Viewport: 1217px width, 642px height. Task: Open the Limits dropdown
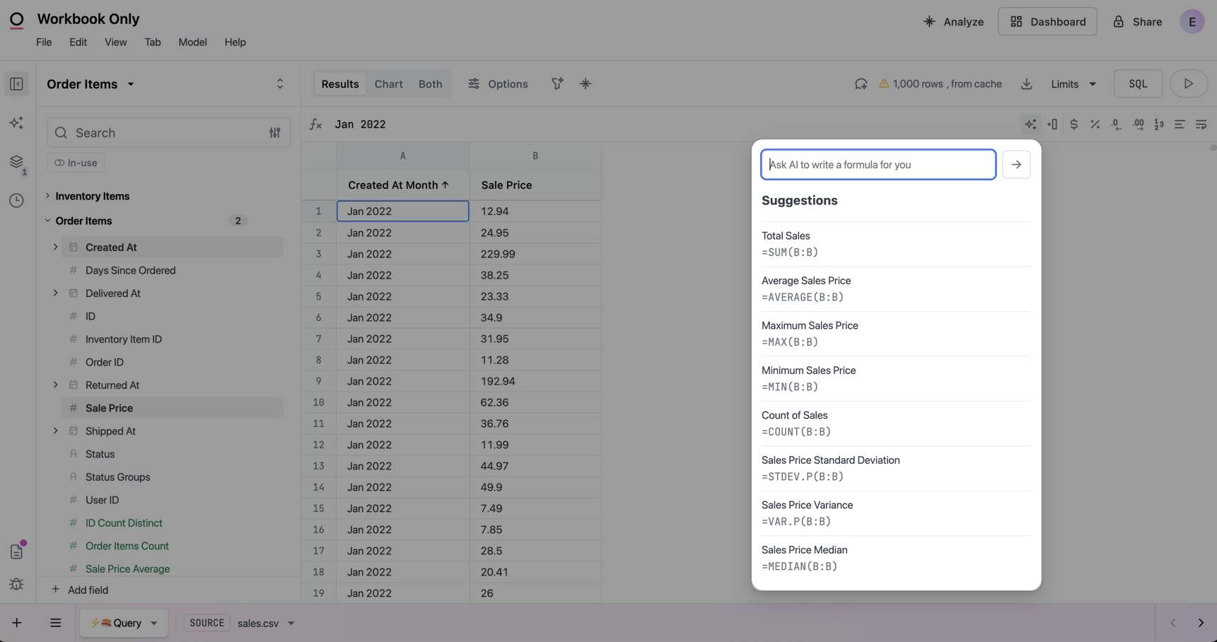click(1072, 83)
